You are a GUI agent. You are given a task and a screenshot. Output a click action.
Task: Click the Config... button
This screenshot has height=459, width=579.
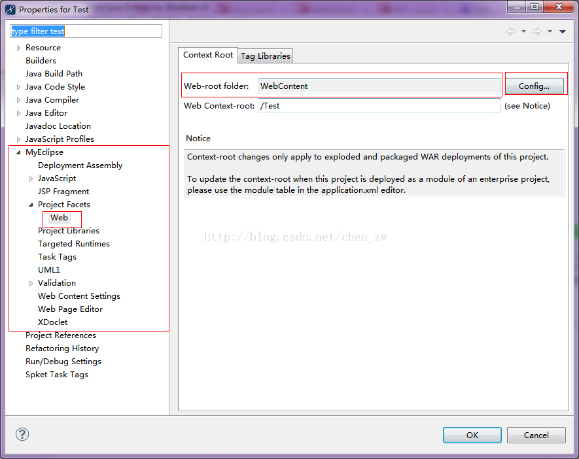click(535, 86)
